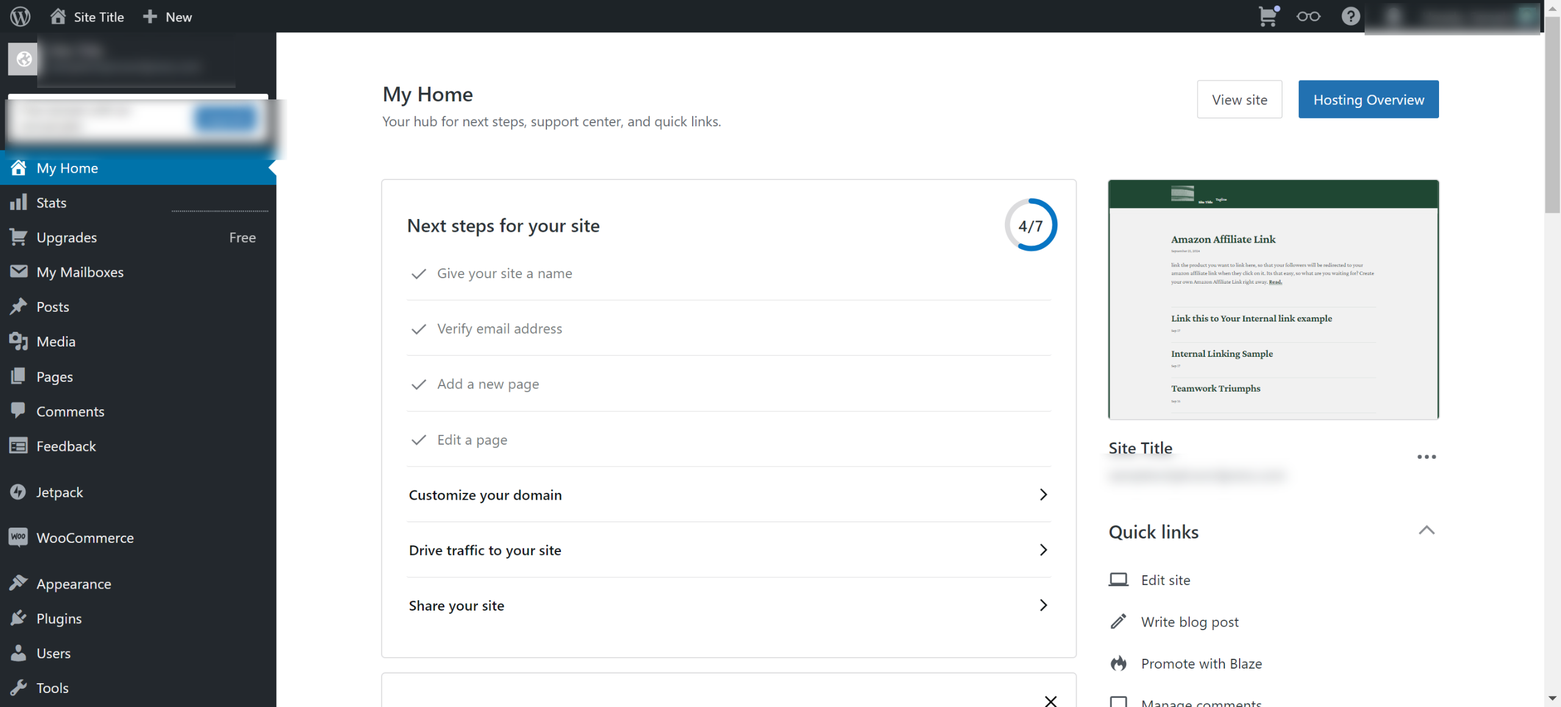Expand the 'Drive traffic to your site' chevron
Screen dimensions: 1561x707
click(x=1043, y=550)
